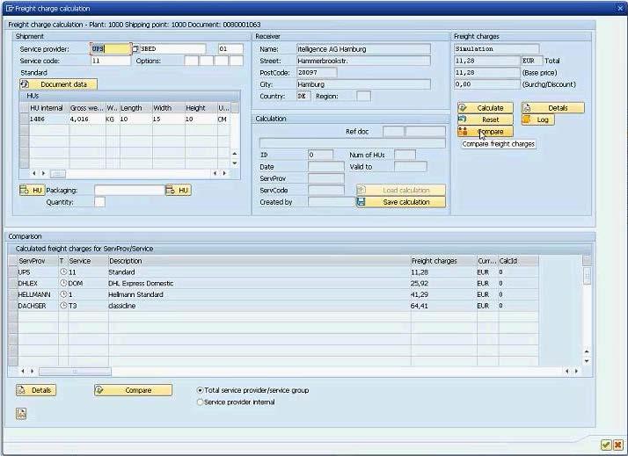
Task: Click the Valid to date field
Action: [x=411, y=167]
